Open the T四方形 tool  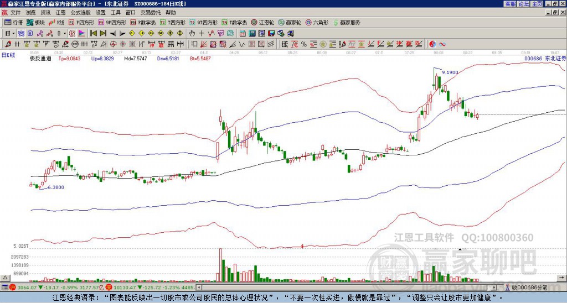(173, 22)
